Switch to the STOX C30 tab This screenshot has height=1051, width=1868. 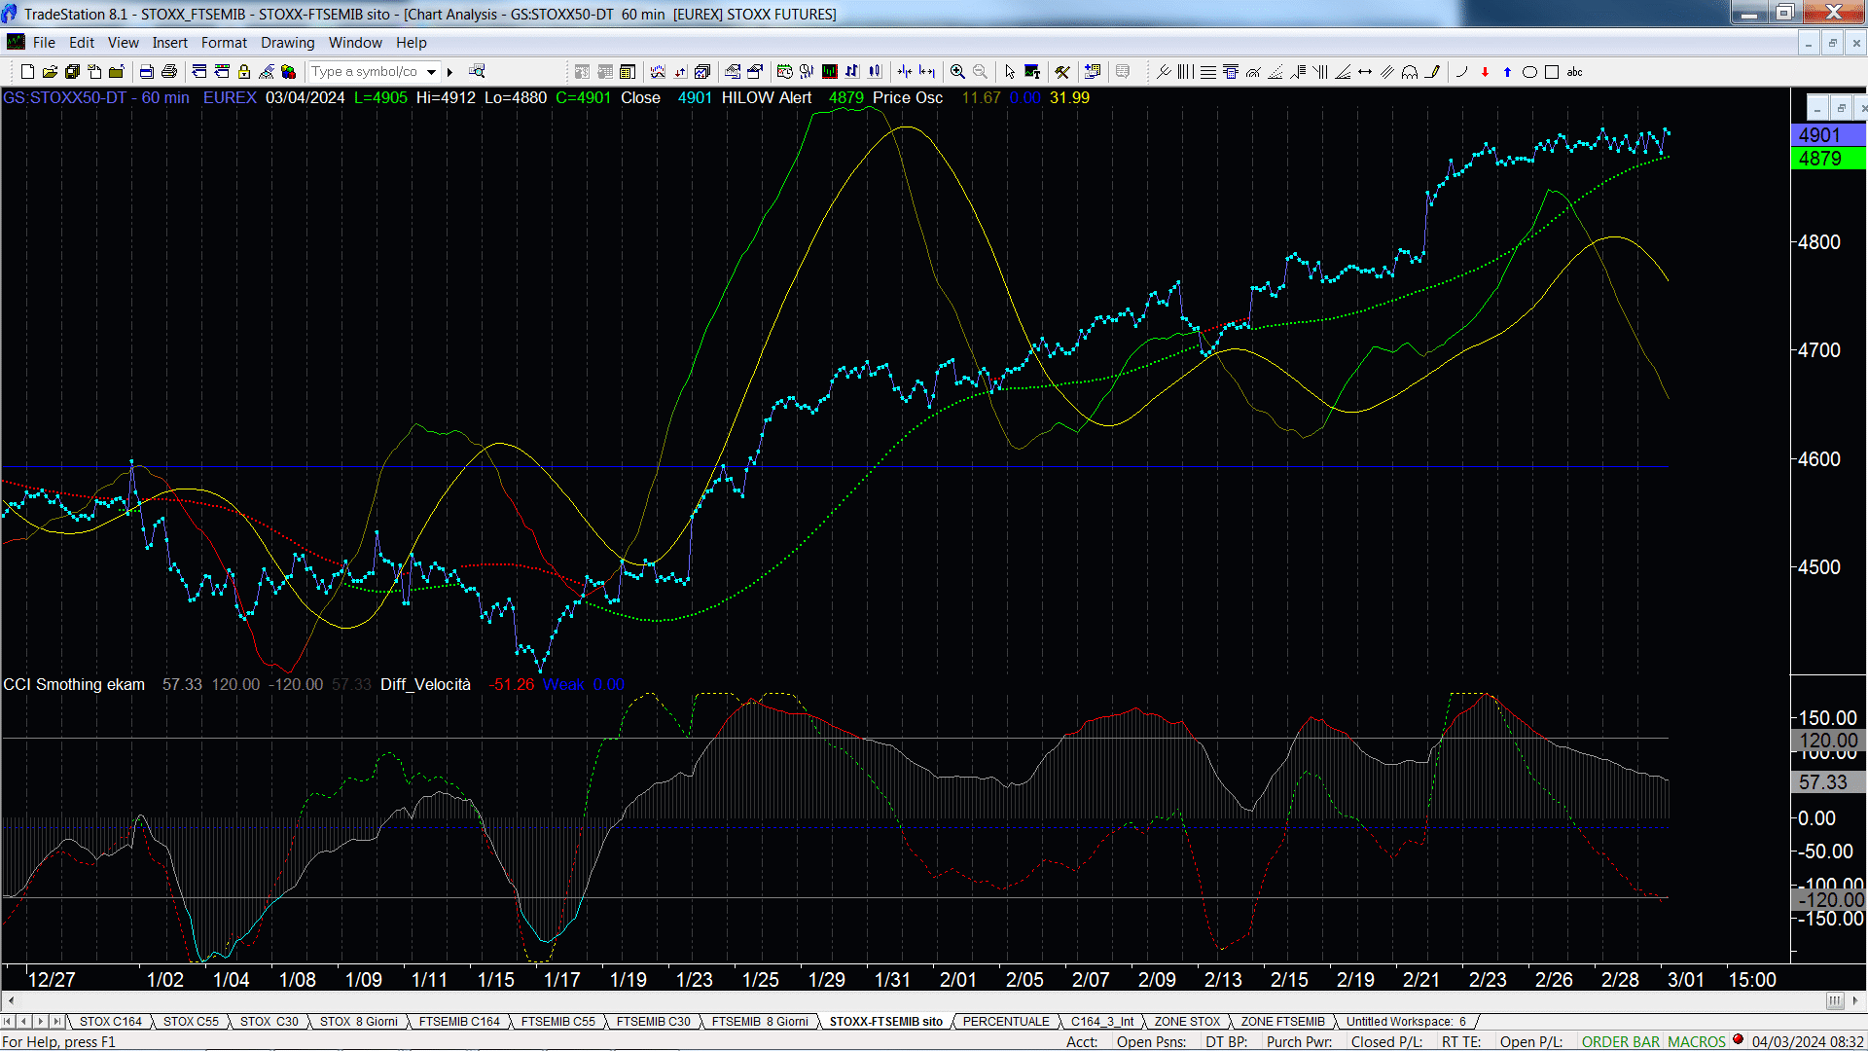[269, 1022]
